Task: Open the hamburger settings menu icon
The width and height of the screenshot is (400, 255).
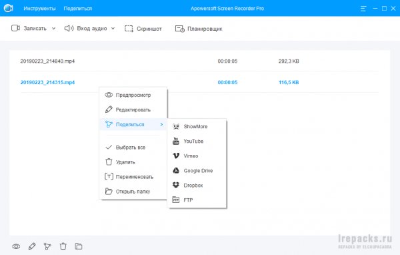Action: pos(363,9)
